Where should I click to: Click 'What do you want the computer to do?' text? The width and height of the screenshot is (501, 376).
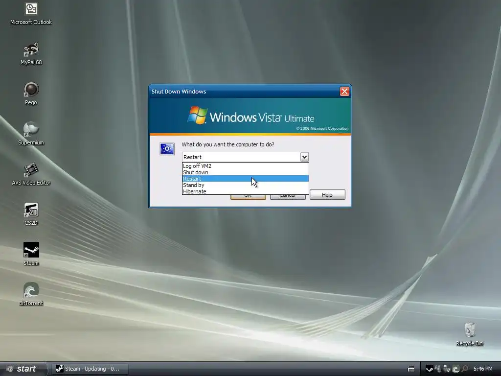(x=228, y=144)
